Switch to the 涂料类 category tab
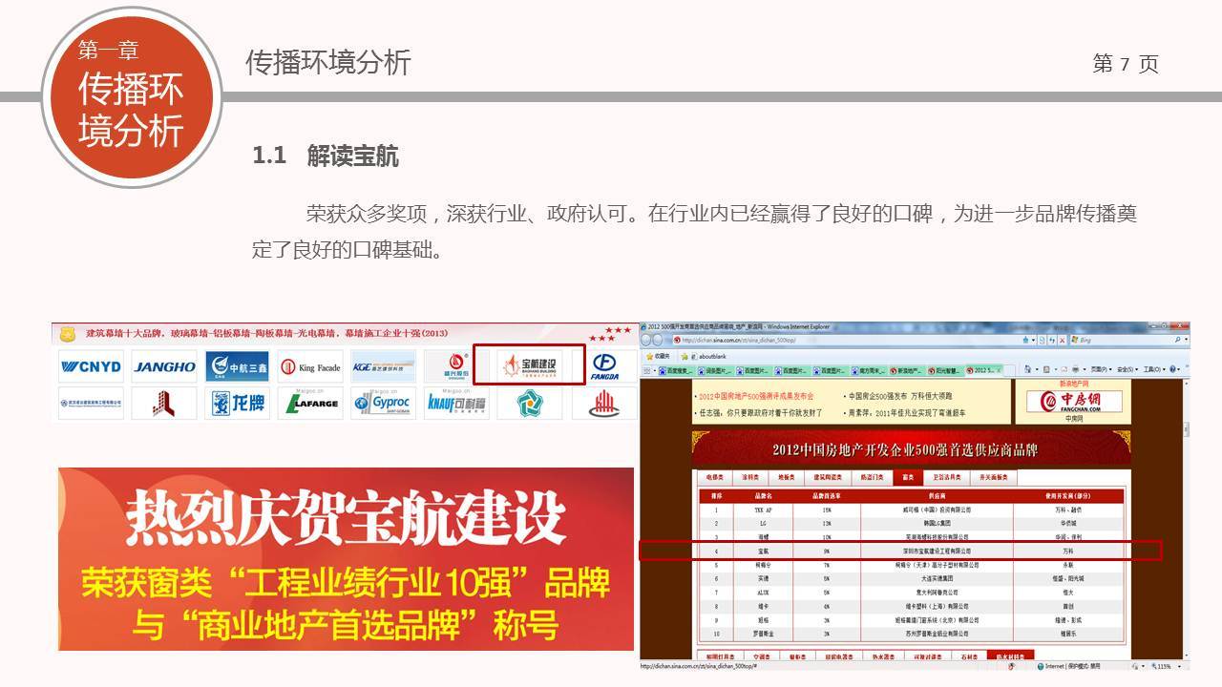Screen dimensions: 1222x687 [x=750, y=477]
